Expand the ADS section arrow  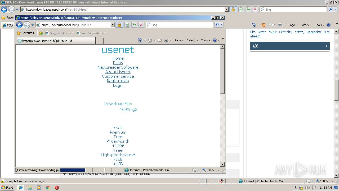coord(326,46)
